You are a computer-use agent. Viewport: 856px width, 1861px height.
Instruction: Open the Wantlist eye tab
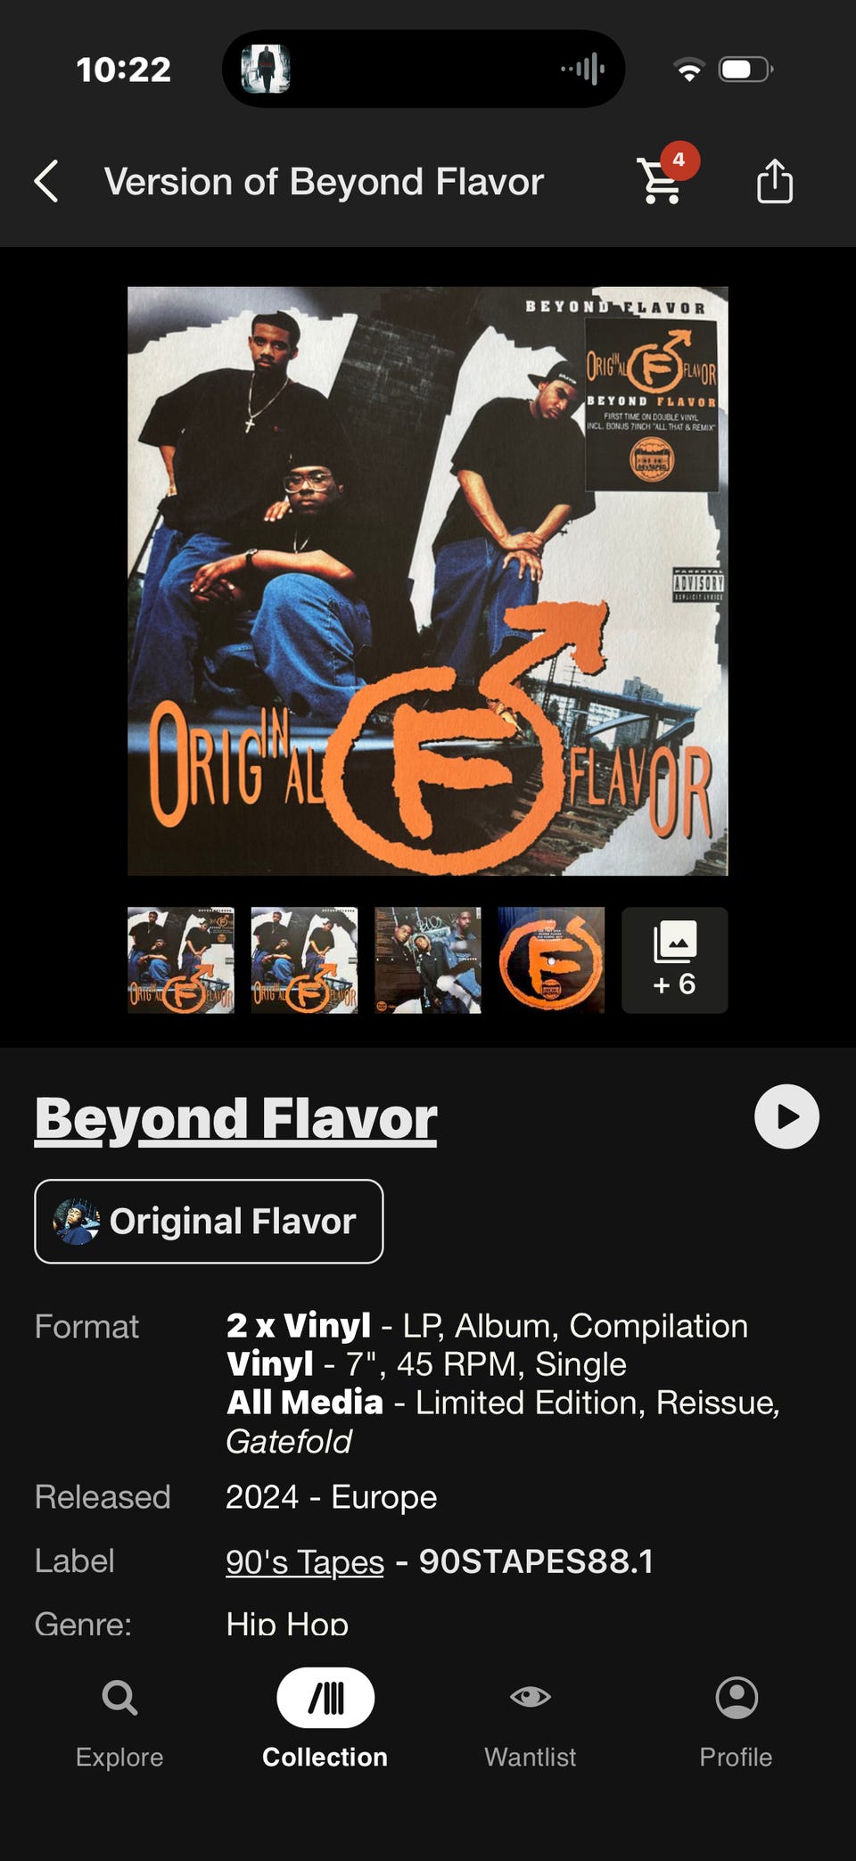[531, 1722]
